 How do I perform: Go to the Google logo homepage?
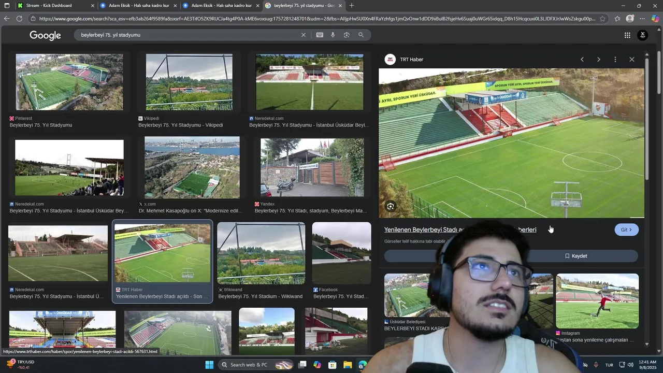pyautogui.click(x=45, y=35)
